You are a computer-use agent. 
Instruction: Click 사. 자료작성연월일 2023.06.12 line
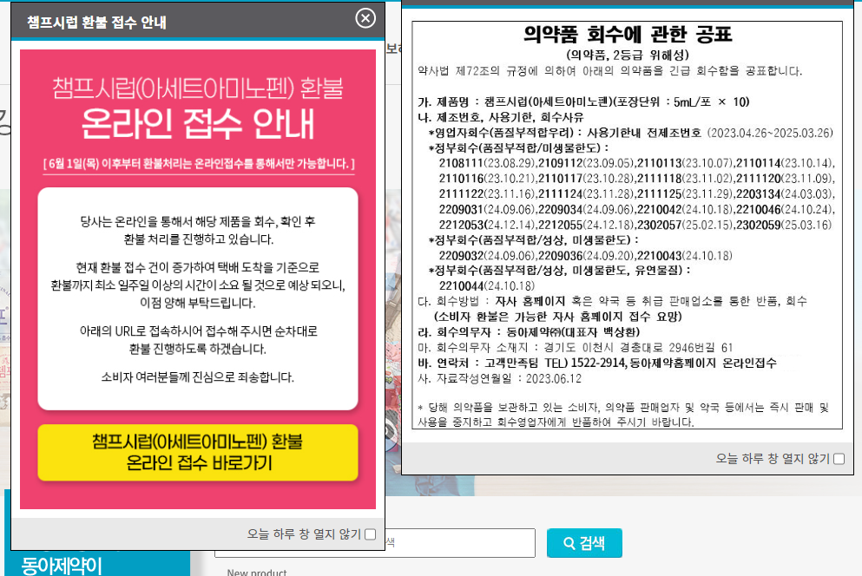pyautogui.click(x=499, y=379)
